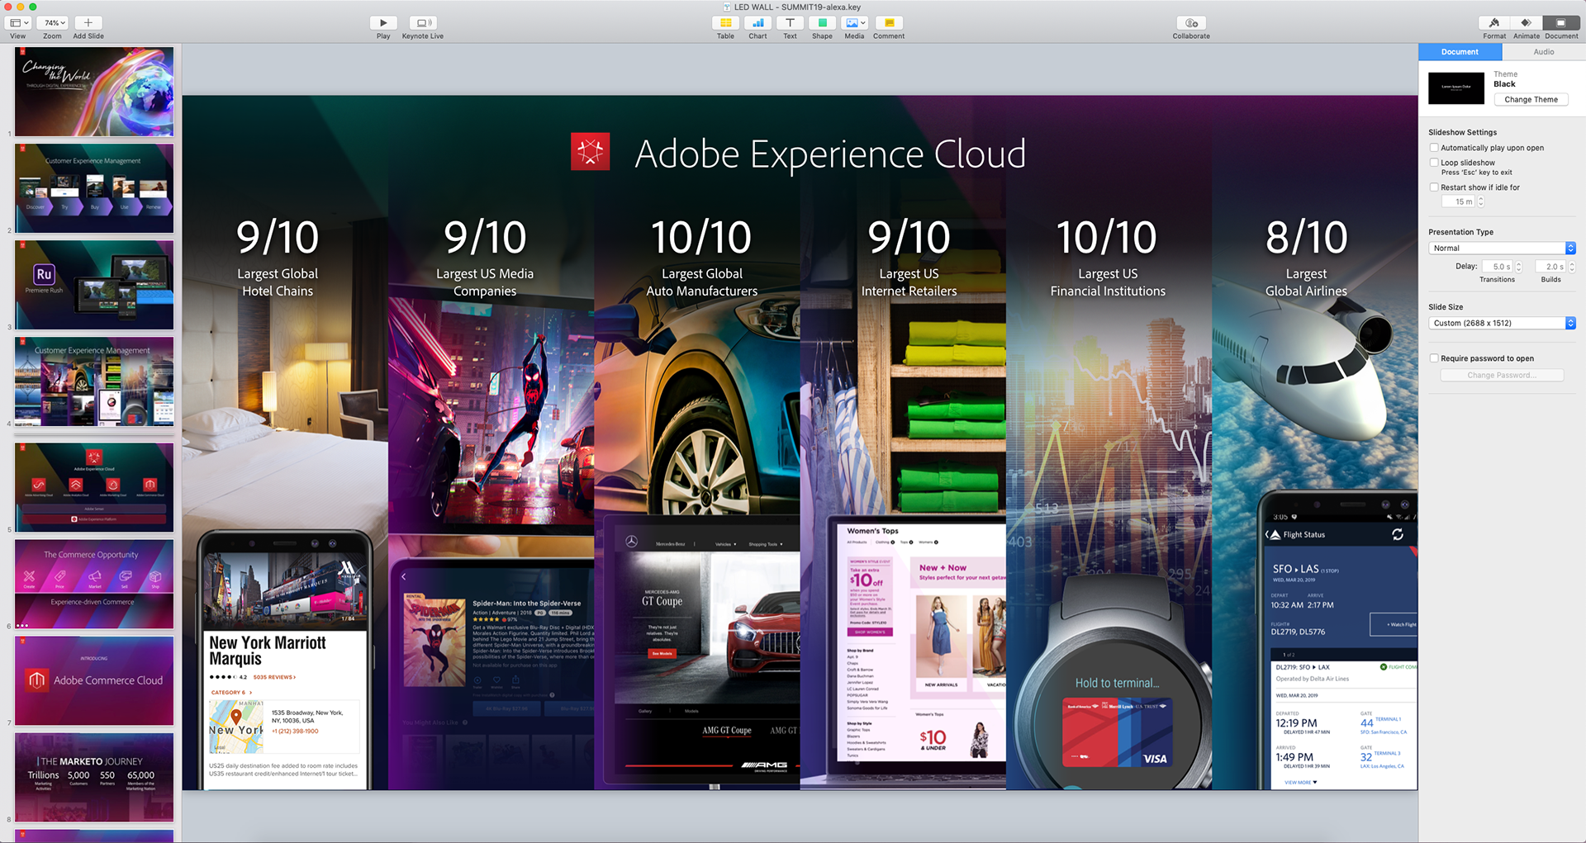The width and height of the screenshot is (1586, 843).
Task: Add a Text box from the toolbar
Action: [x=790, y=23]
